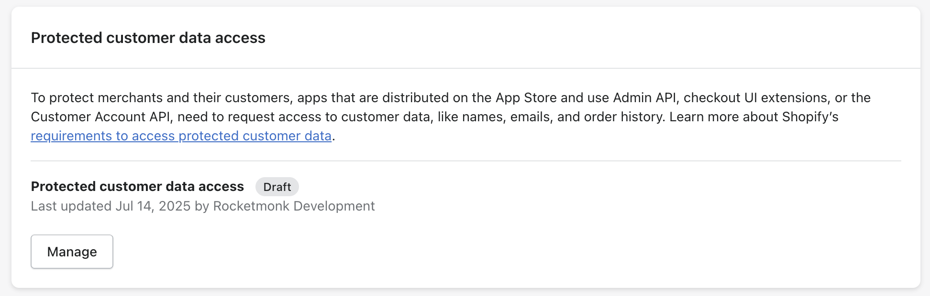
Task: Open requirements to access protected customer data link
Action: tap(181, 136)
